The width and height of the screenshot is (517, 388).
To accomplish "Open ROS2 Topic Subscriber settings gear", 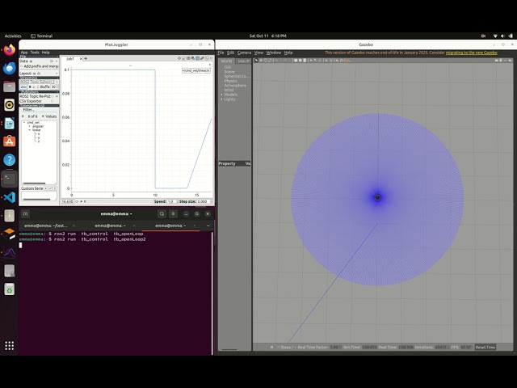I will 57,82.
